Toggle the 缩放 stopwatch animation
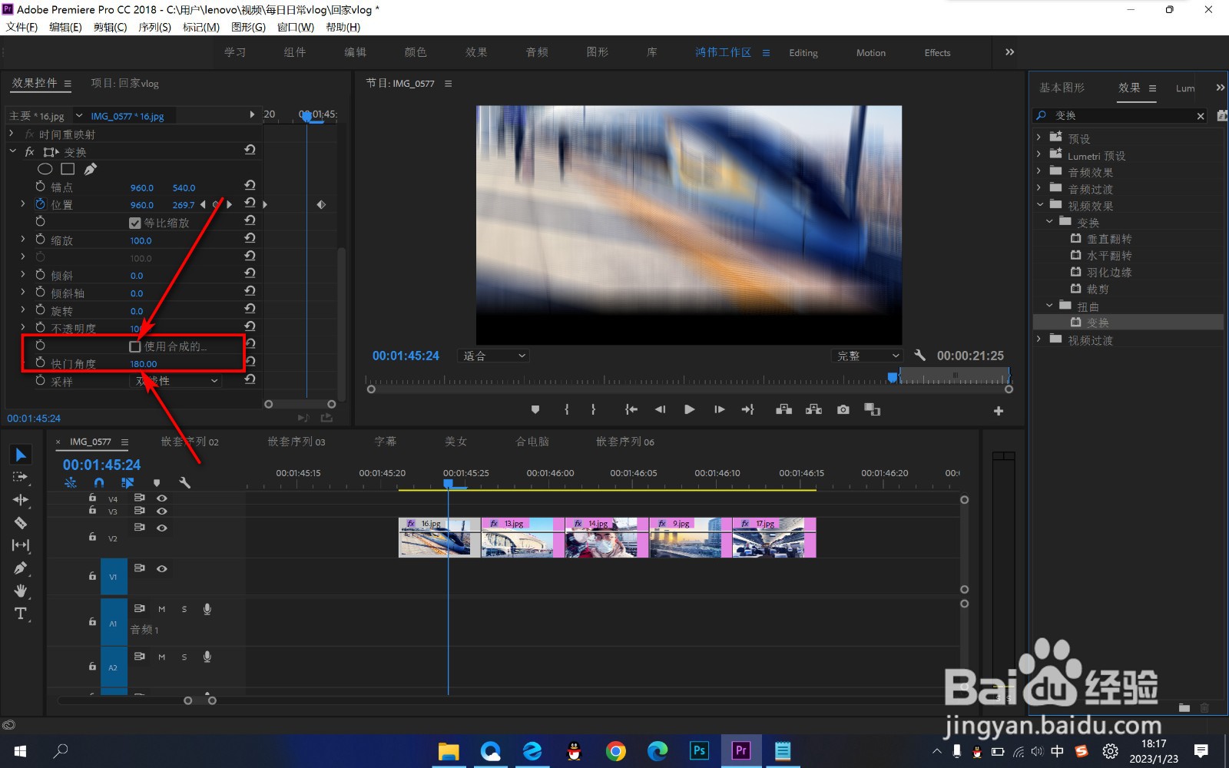 [41, 240]
